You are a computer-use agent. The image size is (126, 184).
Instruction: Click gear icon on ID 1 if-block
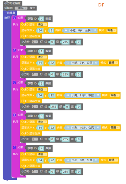[x=14, y=50]
